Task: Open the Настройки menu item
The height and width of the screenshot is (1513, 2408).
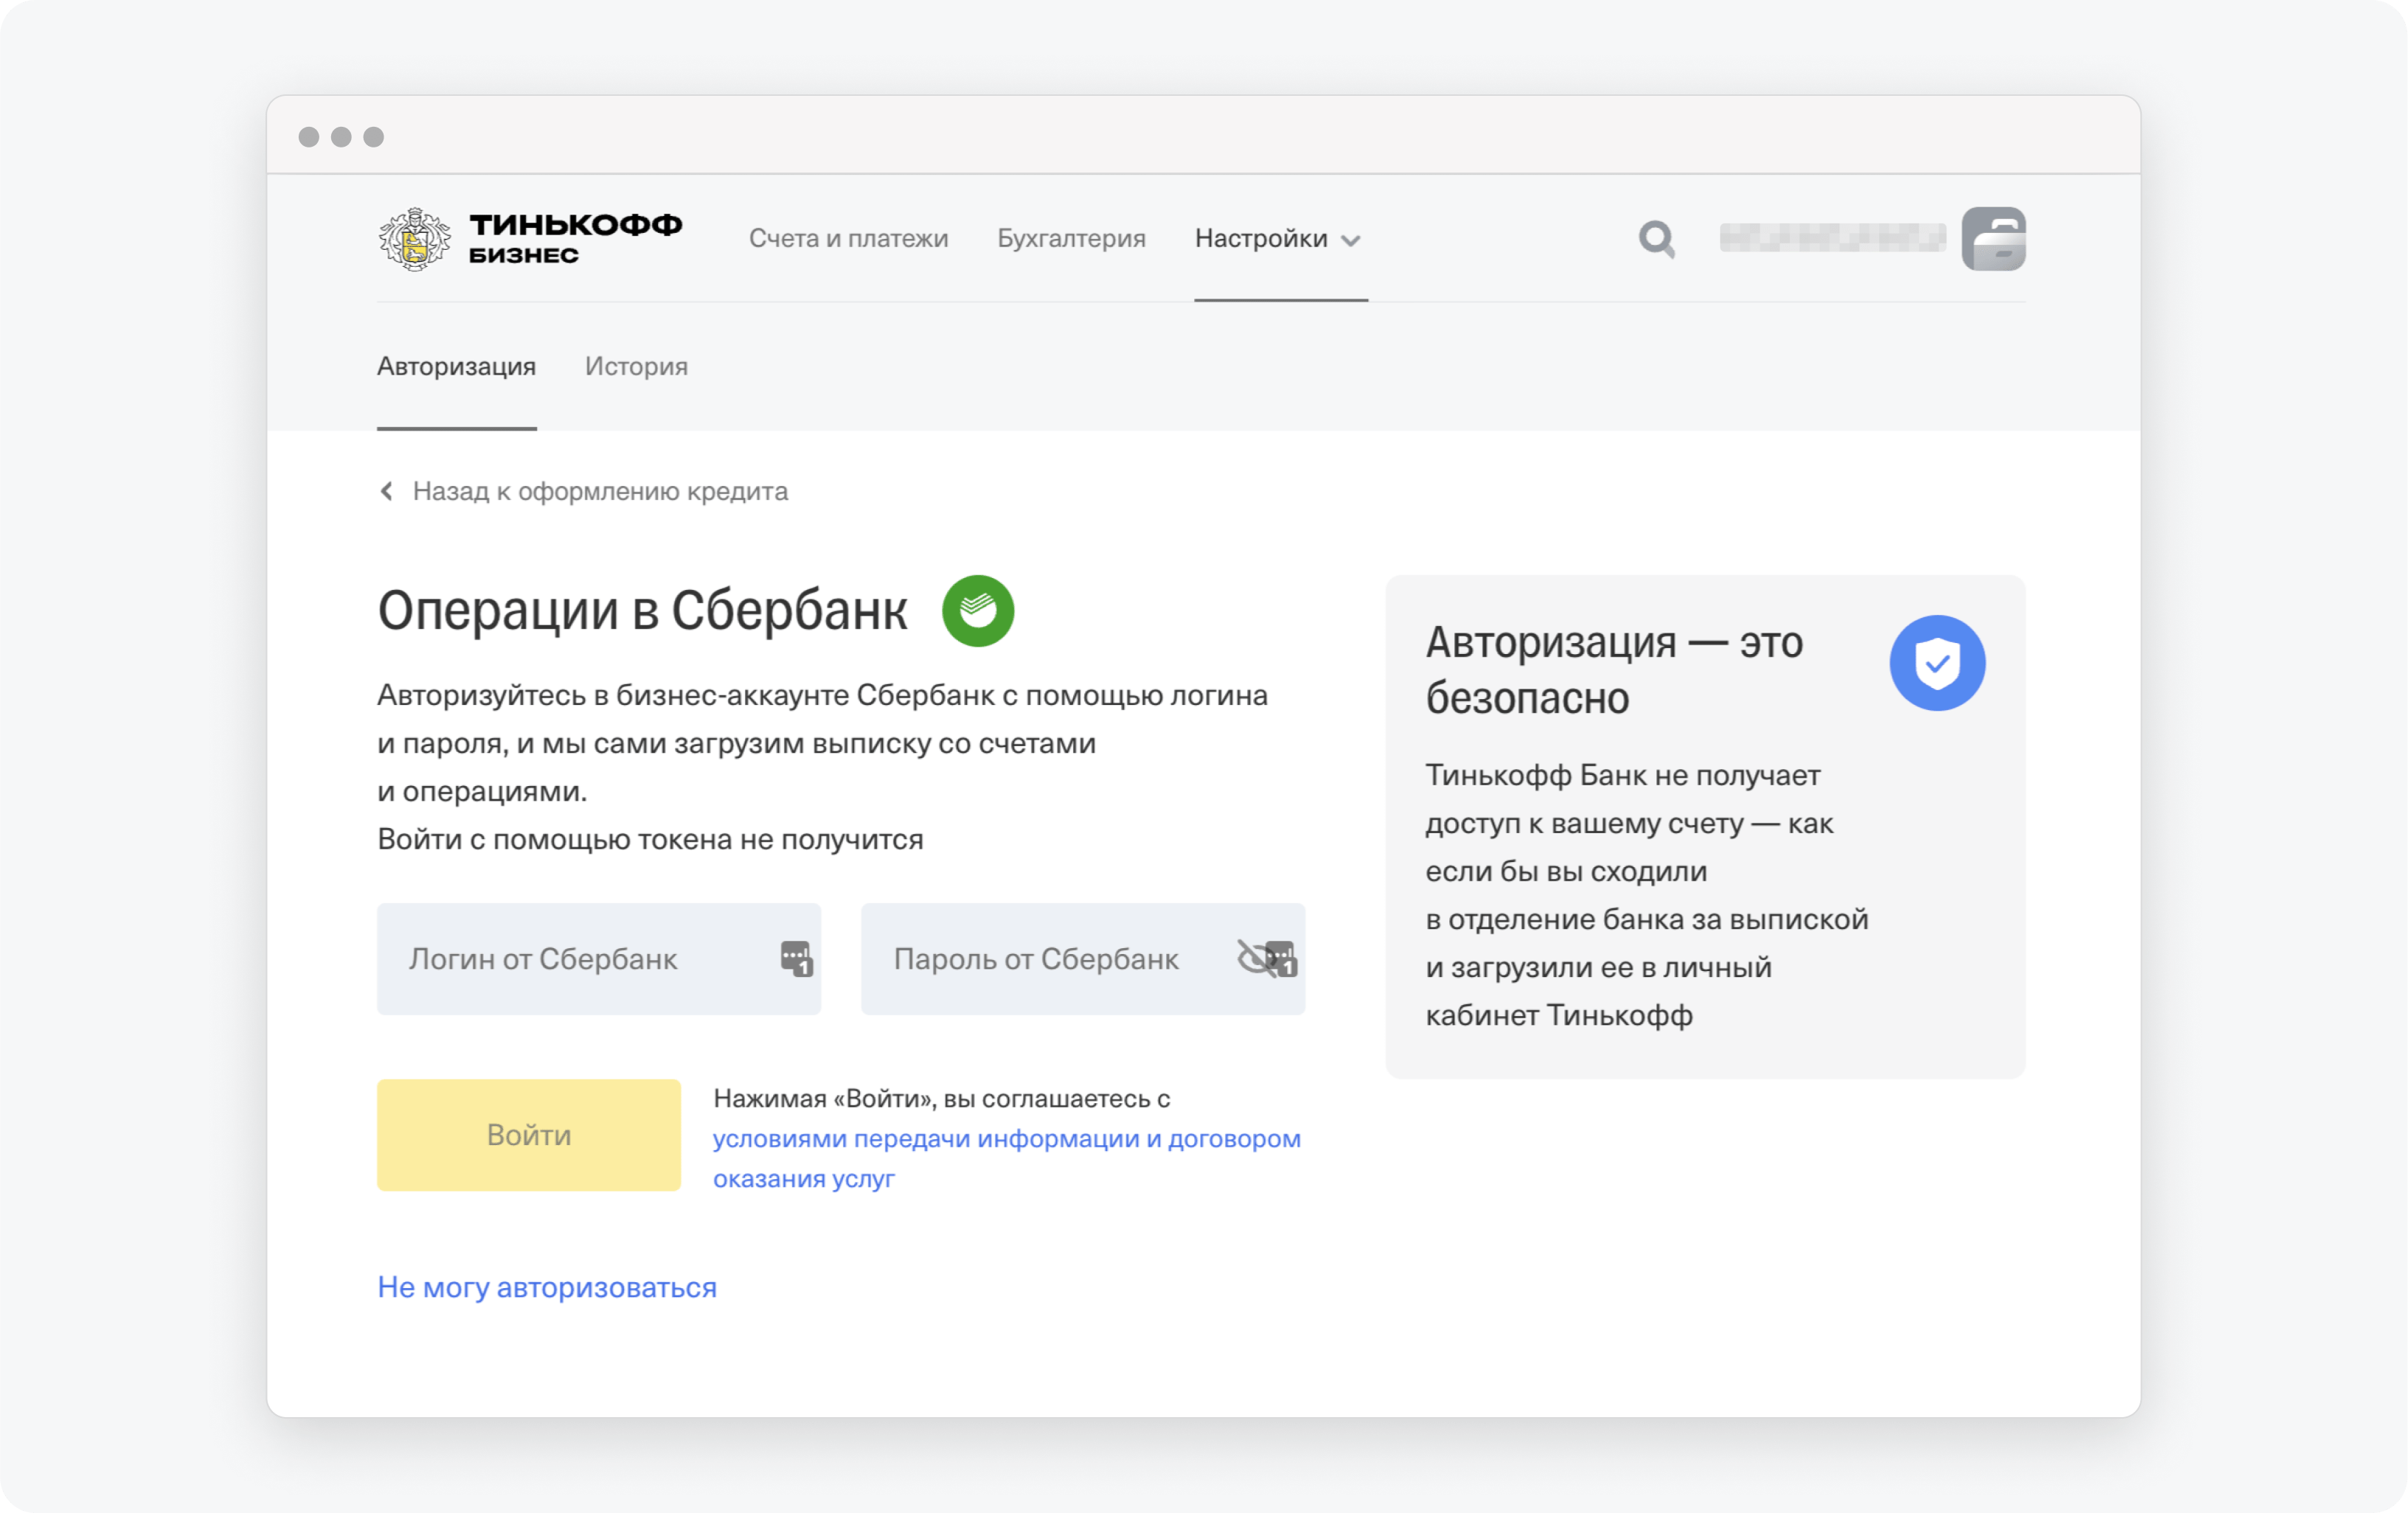Action: tap(1261, 238)
